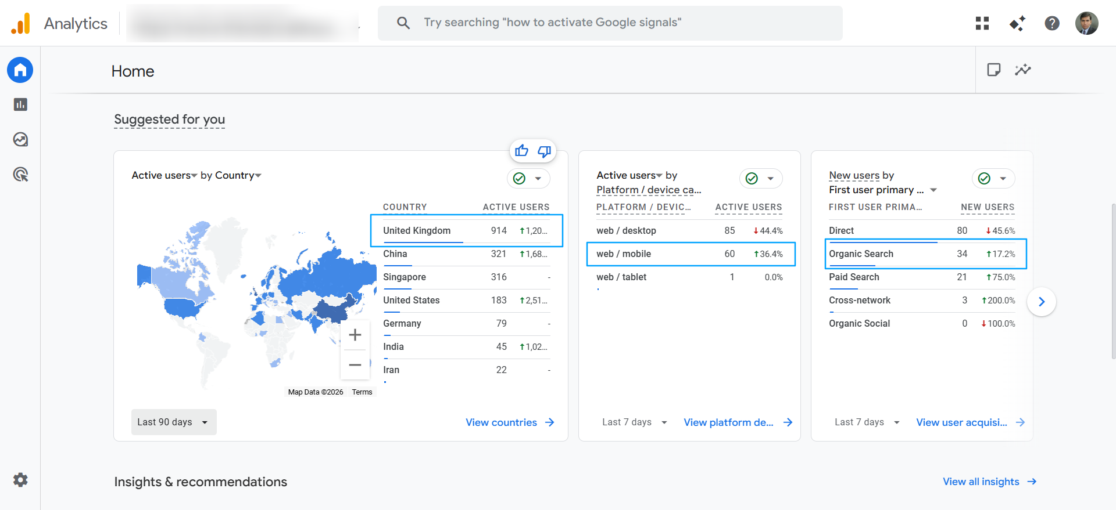This screenshot has width=1116, height=510.
Task: Click the Platform / device category label
Action: 649,190
